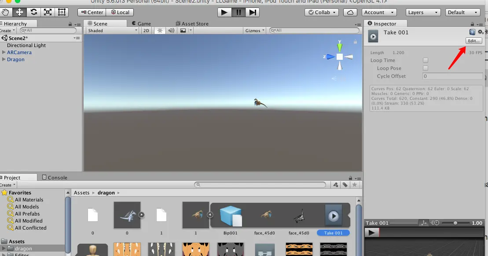Adjust the preview speed slider
Image resolution: width=488 pixels, height=256 pixels.
[455, 223]
